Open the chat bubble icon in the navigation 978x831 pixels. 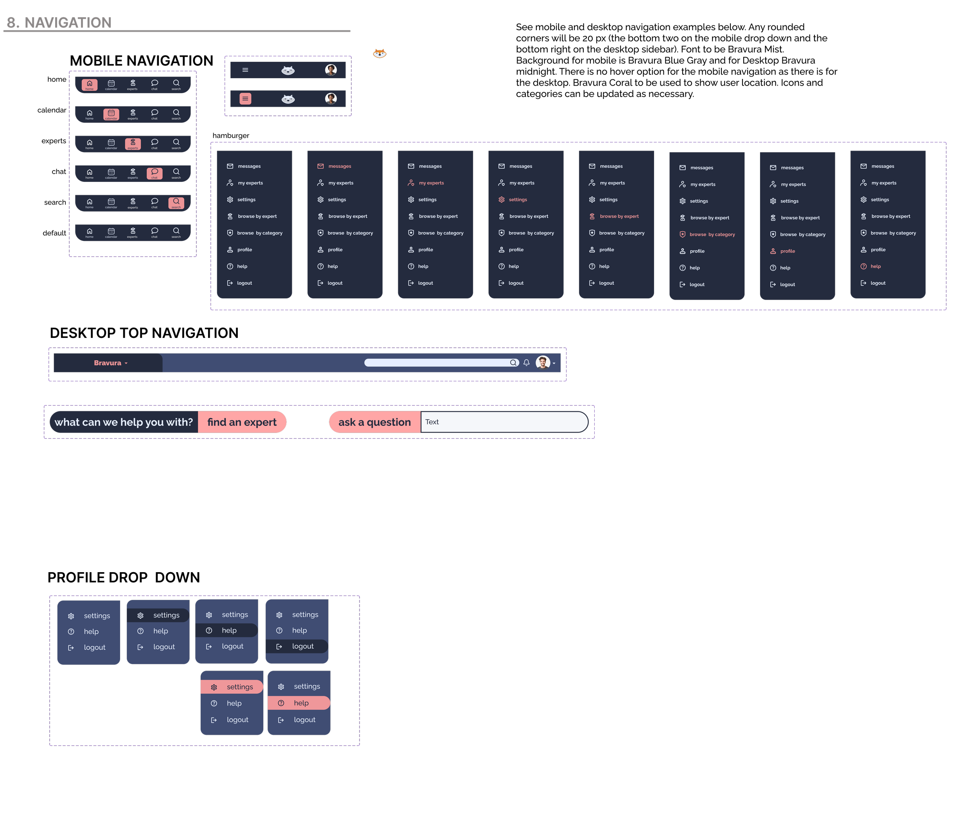154,173
